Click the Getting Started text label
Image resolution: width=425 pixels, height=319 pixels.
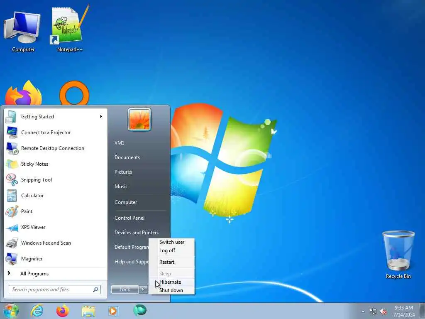(37, 117)
